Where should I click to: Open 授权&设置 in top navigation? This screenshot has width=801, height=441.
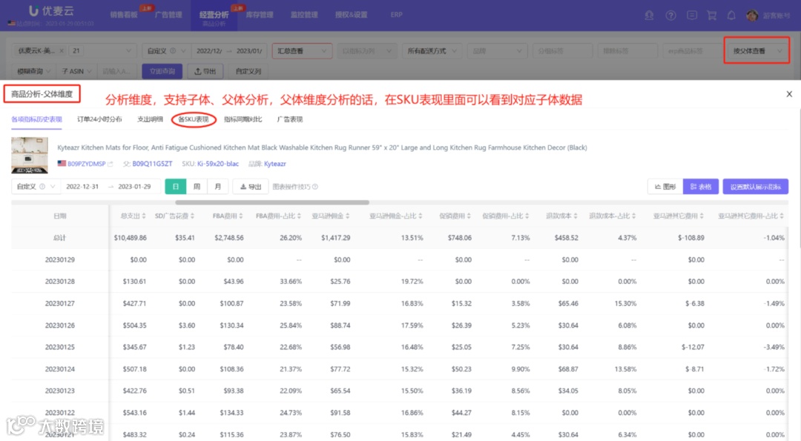pyautogui.click(x=351, y=15)
